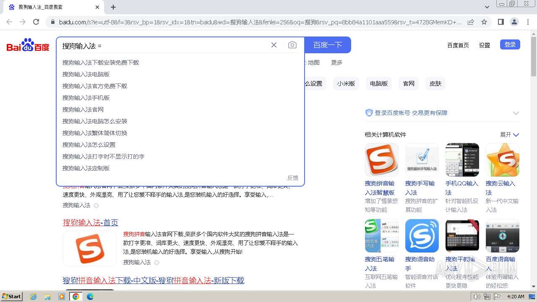Open a new browser tab
The image size is (537, 302).
pos(113,7)
